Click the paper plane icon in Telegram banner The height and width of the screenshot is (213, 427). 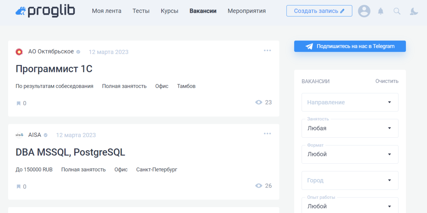pos(309,46)
